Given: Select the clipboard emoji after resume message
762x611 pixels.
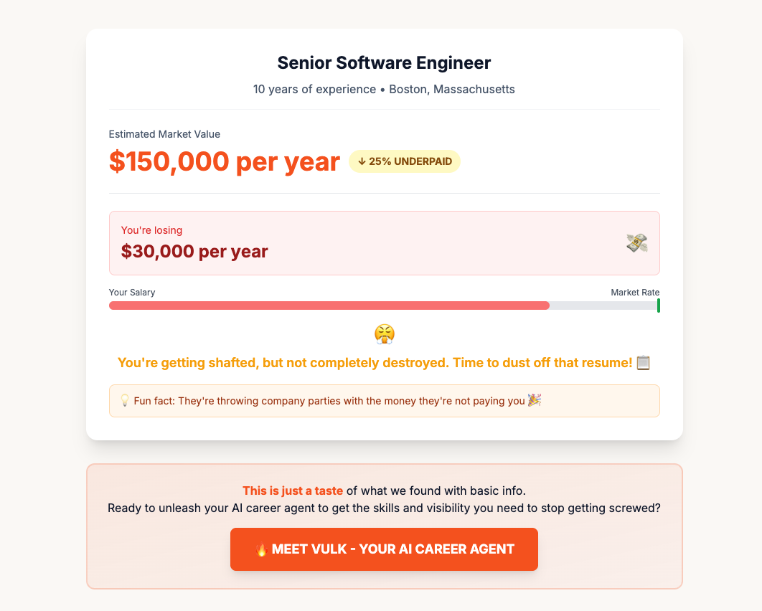Looking at the screenshot, I should coord(643,362).
